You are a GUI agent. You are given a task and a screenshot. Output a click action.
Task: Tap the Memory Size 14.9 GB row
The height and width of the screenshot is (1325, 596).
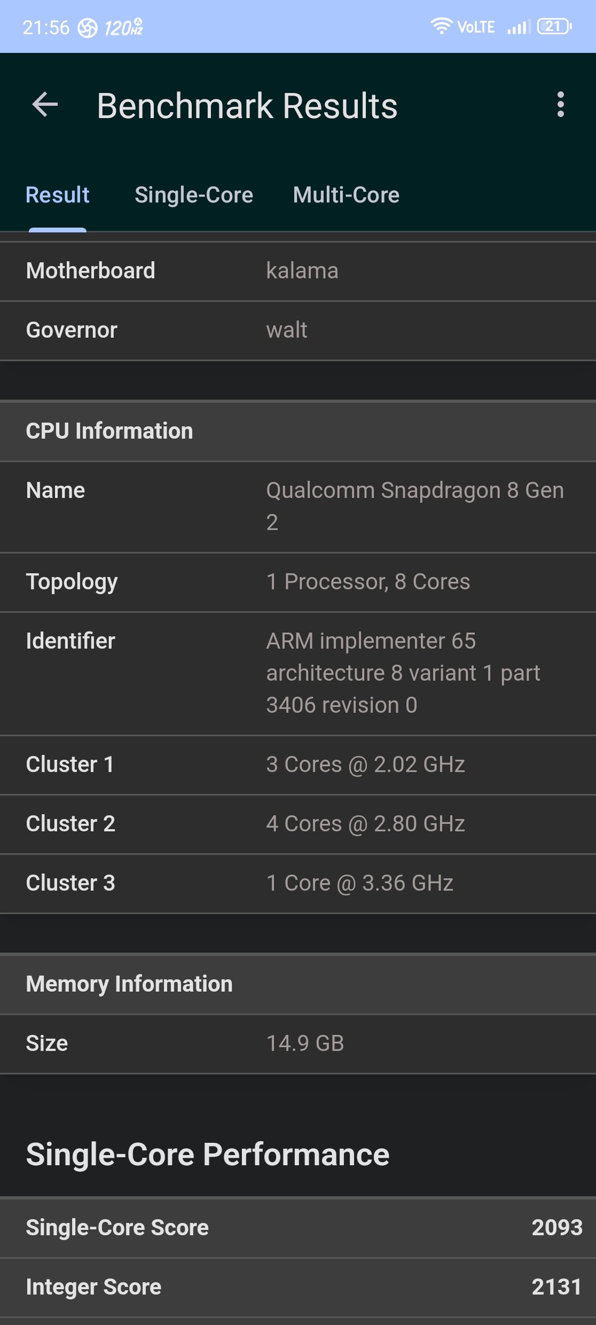tap(298, 1043)
